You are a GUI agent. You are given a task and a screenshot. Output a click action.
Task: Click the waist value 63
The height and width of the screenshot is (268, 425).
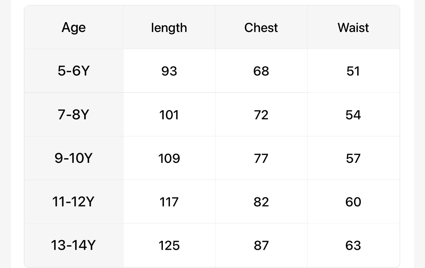[x=353, y=245]
